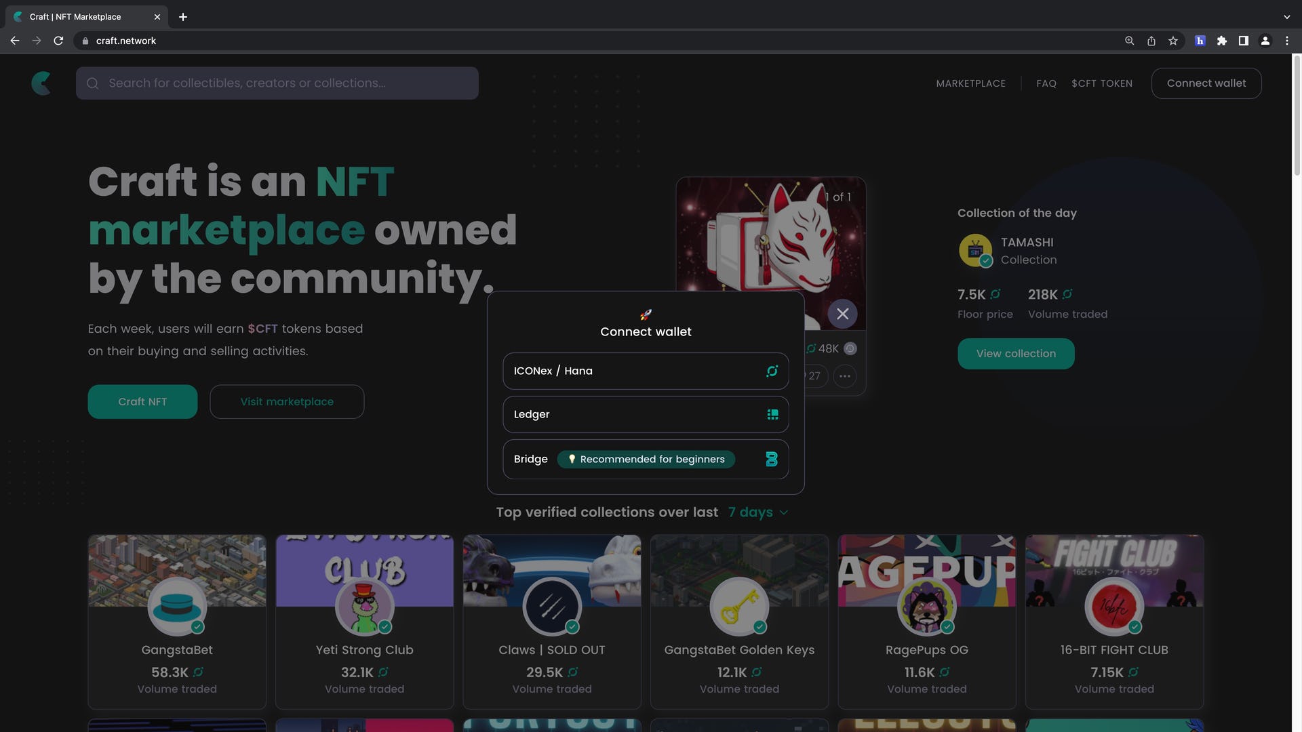Click the search magnifier icon
Viewport: 1302px width, 732px height.
[x=93, y=83]
